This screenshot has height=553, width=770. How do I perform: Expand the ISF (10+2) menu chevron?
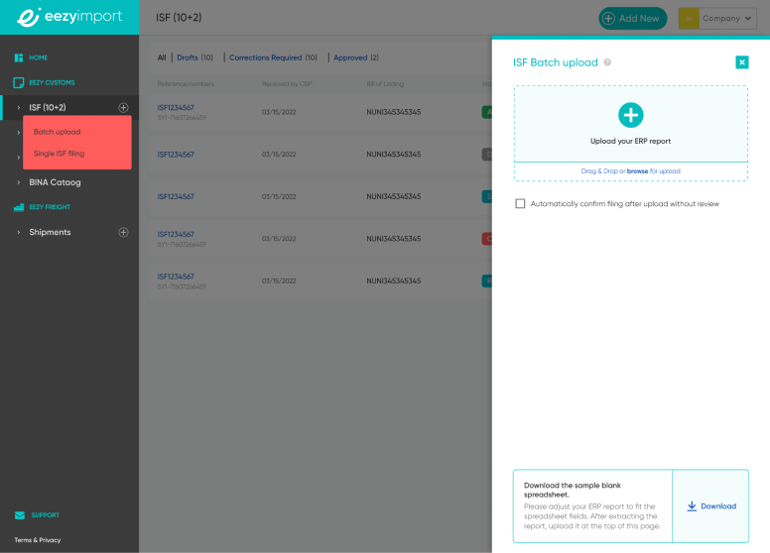click(x=19, y=107)
